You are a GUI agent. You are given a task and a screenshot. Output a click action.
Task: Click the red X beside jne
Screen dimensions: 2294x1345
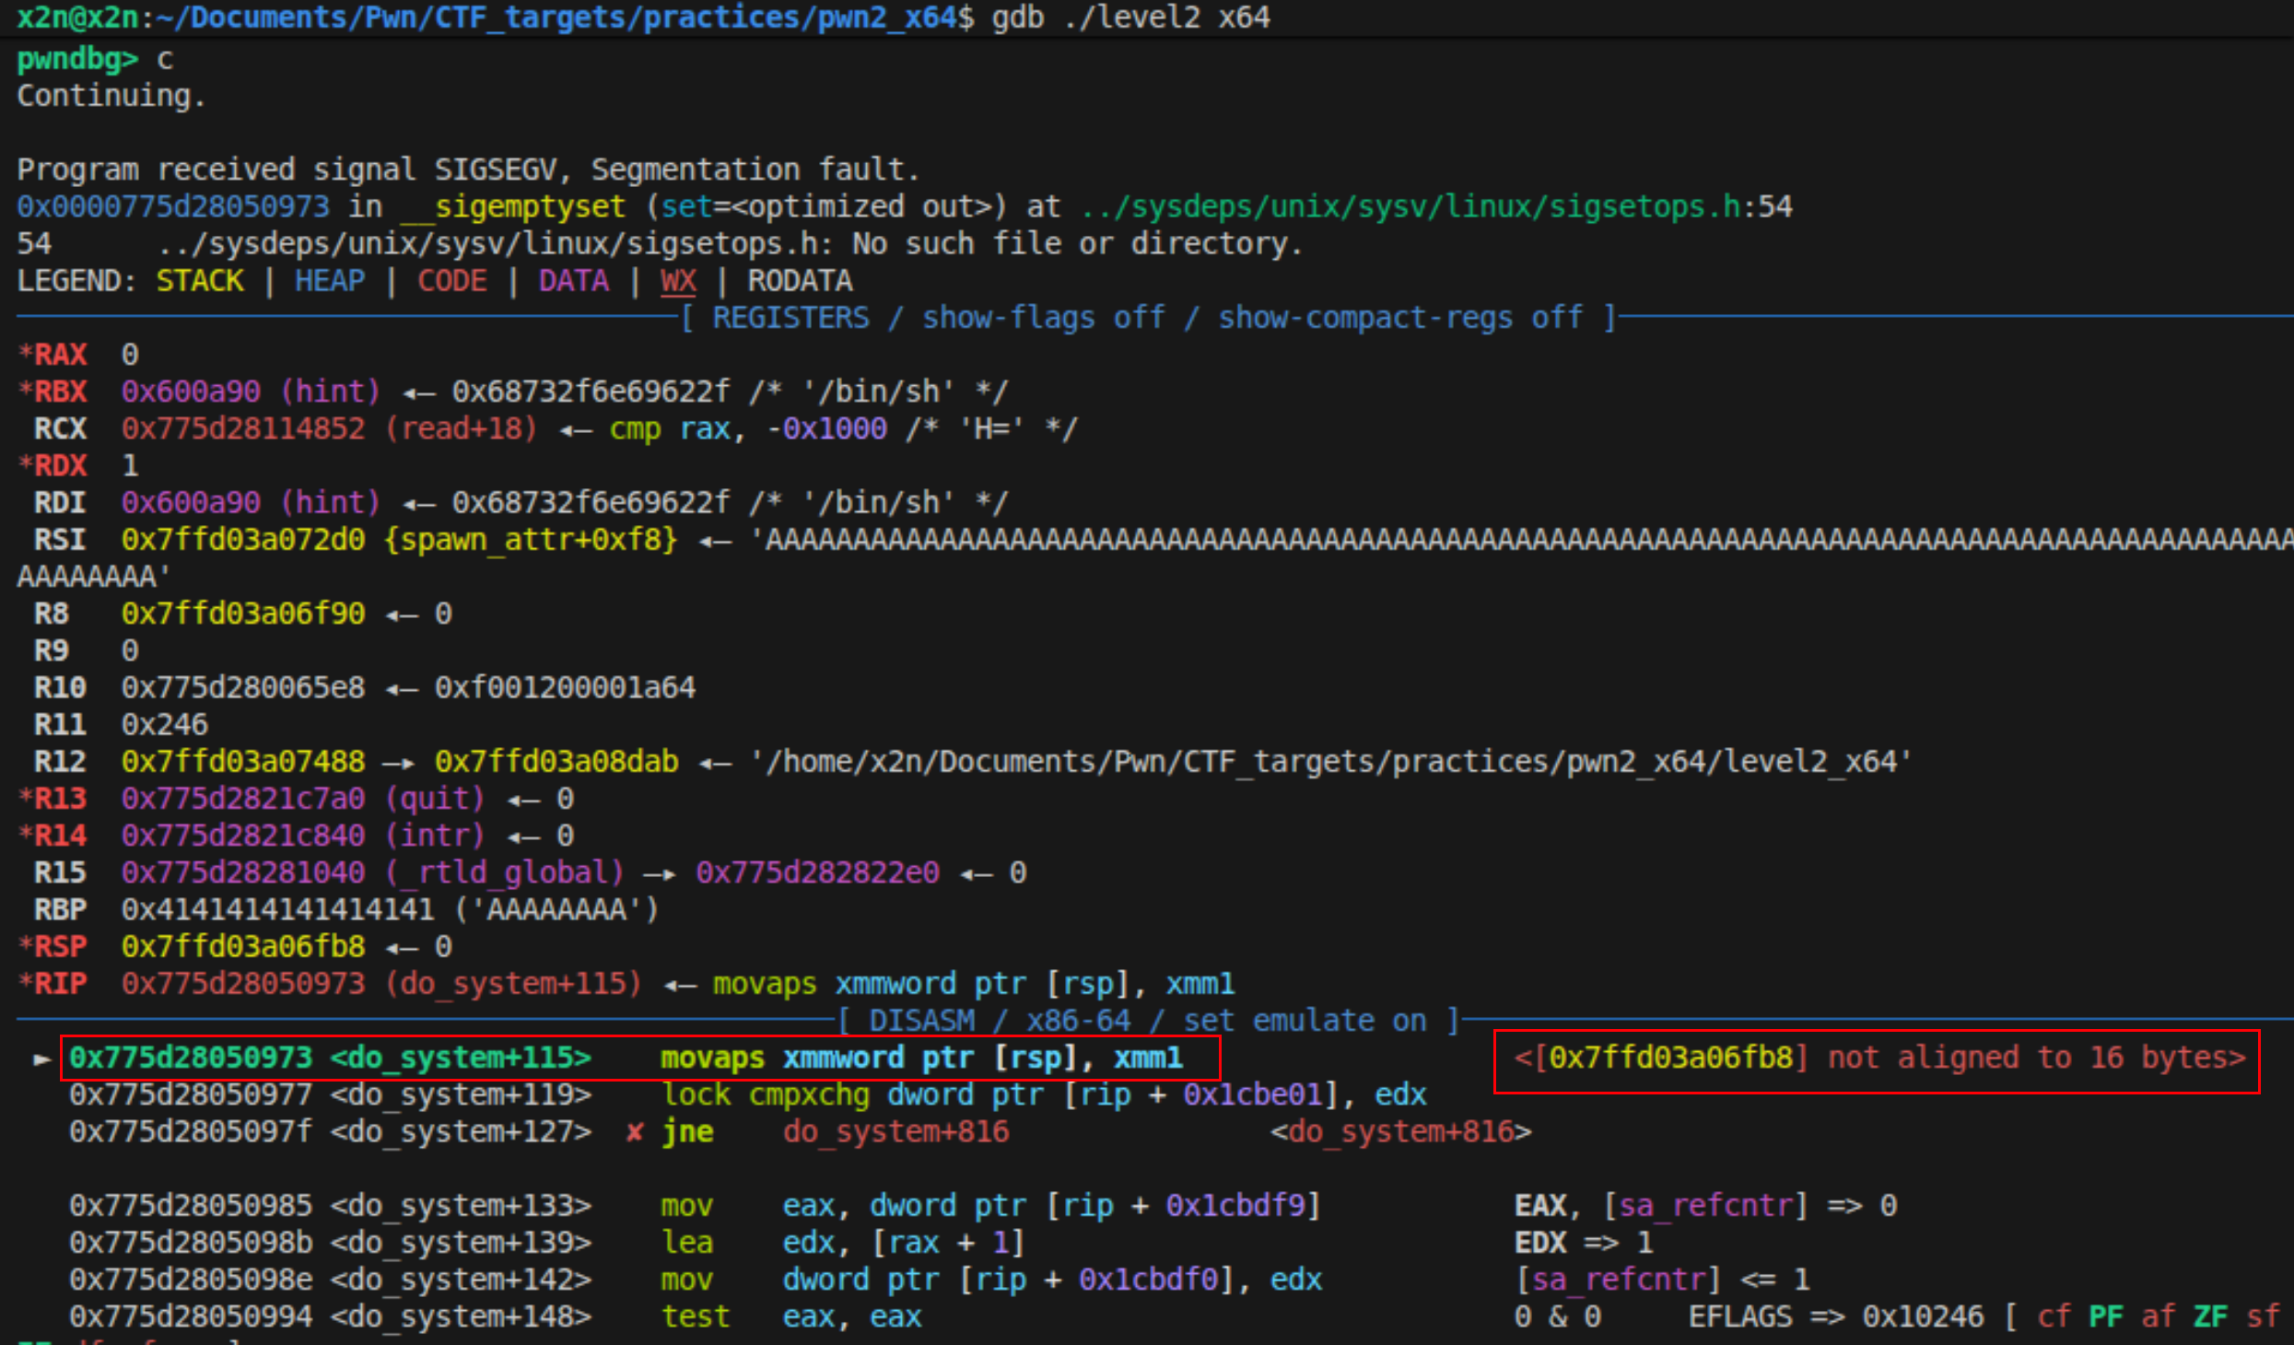[x=635, y=1132]
